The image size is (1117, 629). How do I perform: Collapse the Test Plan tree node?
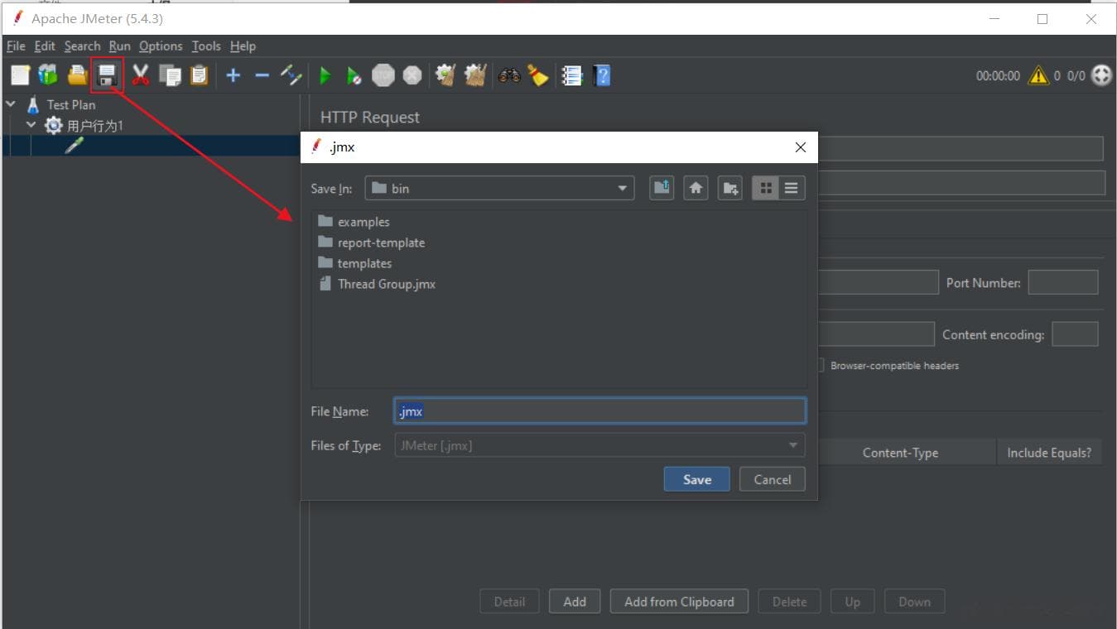pyautogui.click(x=12, y=104)
